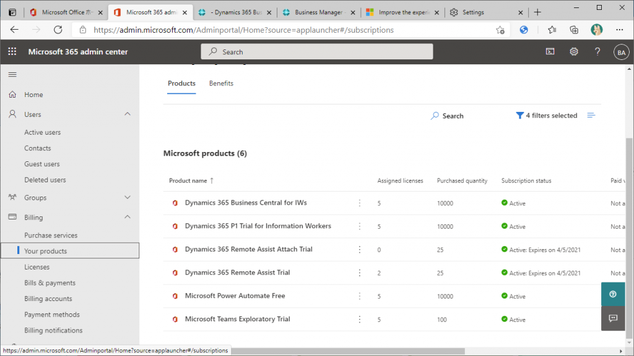Open Licenses in the navigation
Image resolution: width=634 pixels, height=356 pixels.
(x=37, y=267)
